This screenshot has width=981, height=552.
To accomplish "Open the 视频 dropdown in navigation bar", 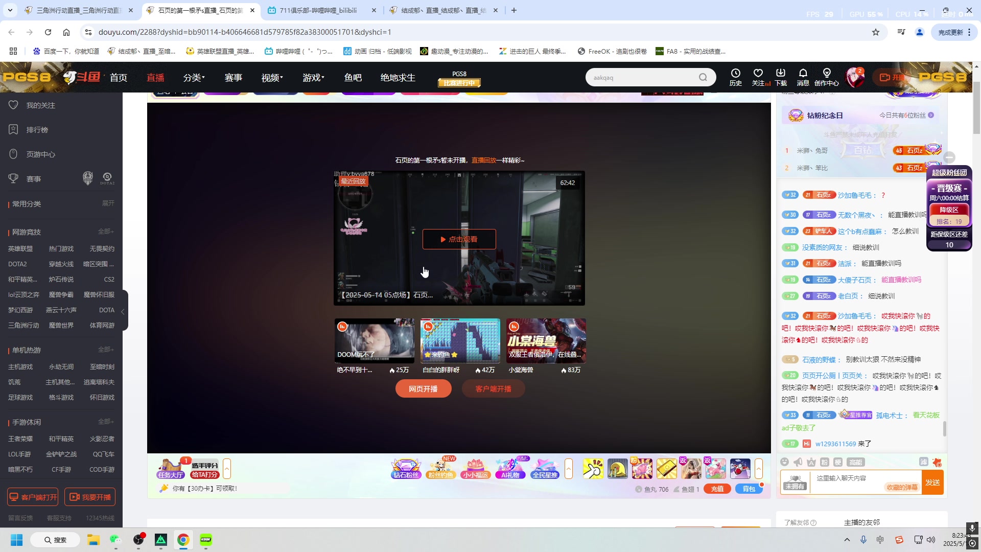I will click(x=272, y=78).
